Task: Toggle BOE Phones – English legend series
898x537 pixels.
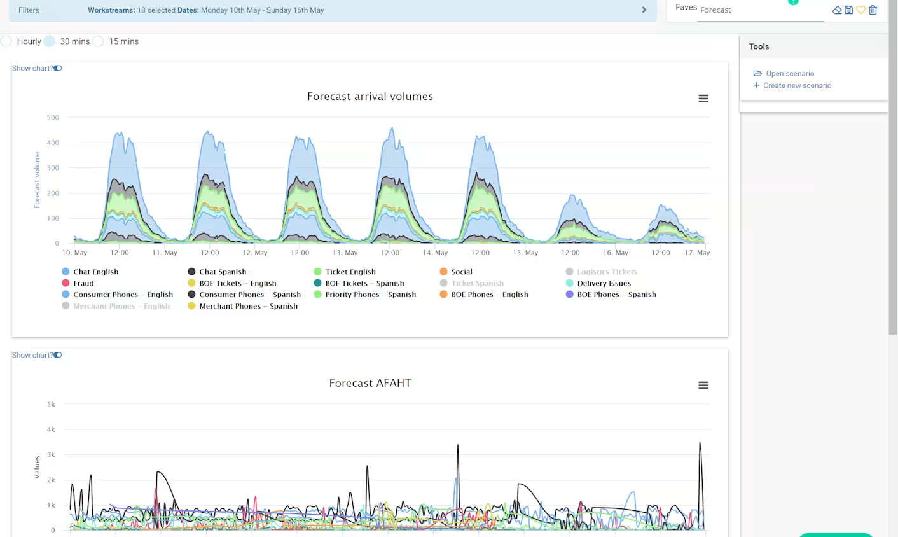Action: point(484,295)
